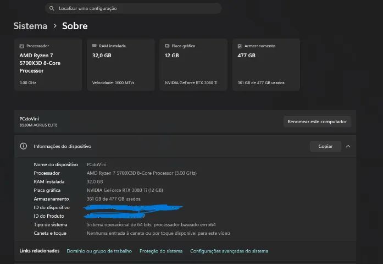This screenshot has width=383, height=264.
Task: Click PCdoVini computer name heading
Action: point(29,119)
